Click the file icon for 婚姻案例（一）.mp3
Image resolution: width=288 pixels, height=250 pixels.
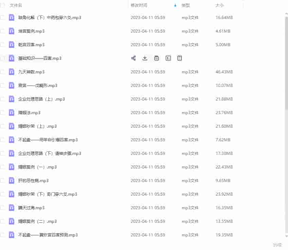[11, 167]
